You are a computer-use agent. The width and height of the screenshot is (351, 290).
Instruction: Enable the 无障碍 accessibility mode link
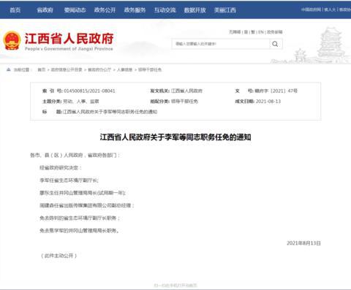235,32
